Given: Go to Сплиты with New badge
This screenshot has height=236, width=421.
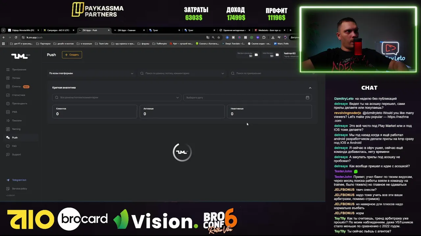Looking at the screenshot, I should tap(18, 87).
